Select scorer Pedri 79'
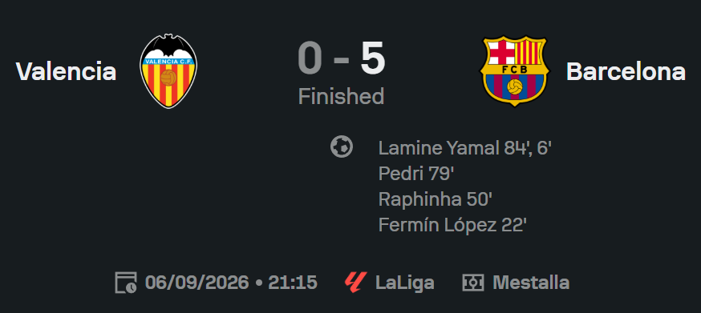This screenshot has height=313, width=701. point(416,174)
